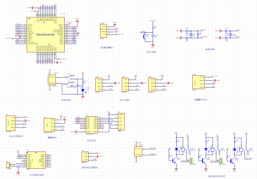Image resolution: width=257 pixels, height=179 pixels.
Task: Click the '电源电路' section title
Action: (x=66, y=100)
